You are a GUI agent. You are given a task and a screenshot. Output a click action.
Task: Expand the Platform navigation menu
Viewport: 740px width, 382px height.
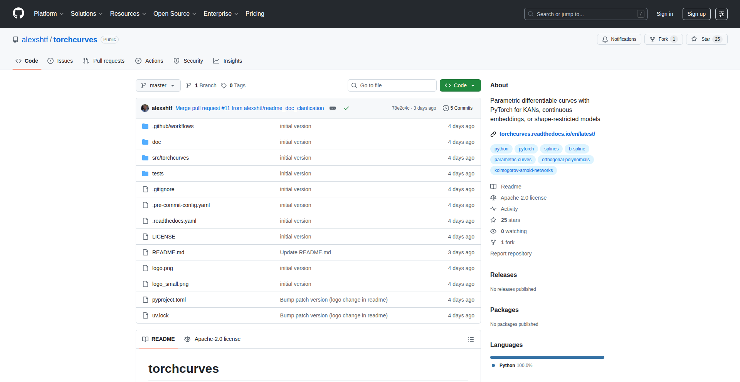click(49, 14)
